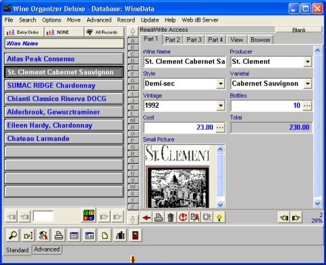The height and width of the screenshot is (265, 326).
Task: Switch to the Part 2 tab
Action: pyautogui.click(x=173, y=40)
